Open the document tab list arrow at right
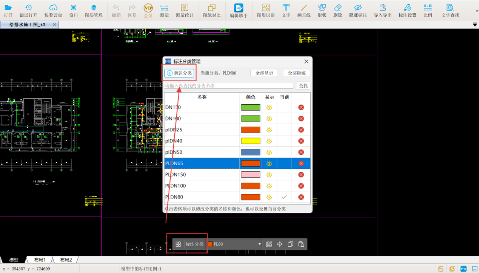The width and height of the screenshot is (479, 273). coord(475,25)
